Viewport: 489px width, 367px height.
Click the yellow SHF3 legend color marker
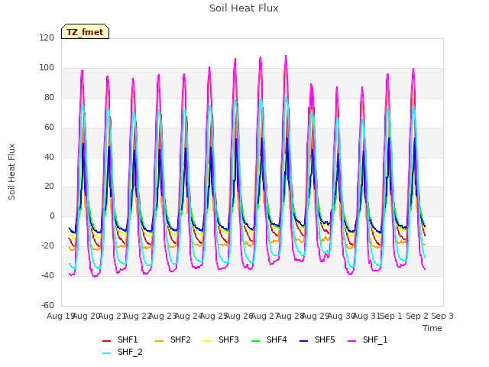click(207, 341)
